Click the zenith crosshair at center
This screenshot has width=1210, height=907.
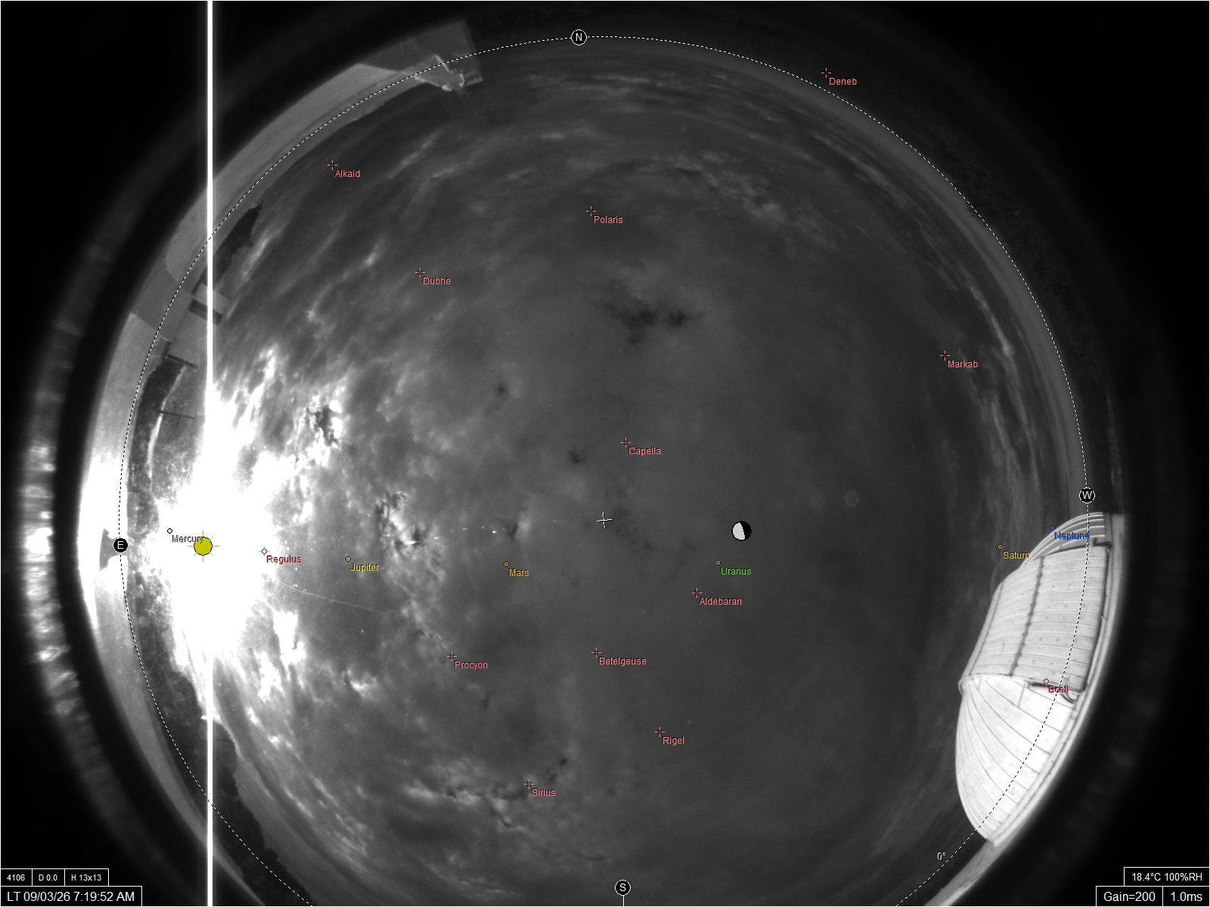[x=603, y=520]
